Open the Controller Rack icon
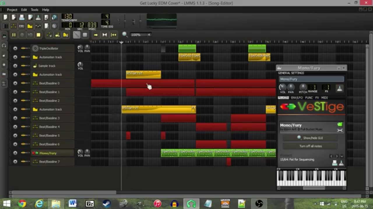This screenshot has width=373, height=209. (x=54, y=26)
